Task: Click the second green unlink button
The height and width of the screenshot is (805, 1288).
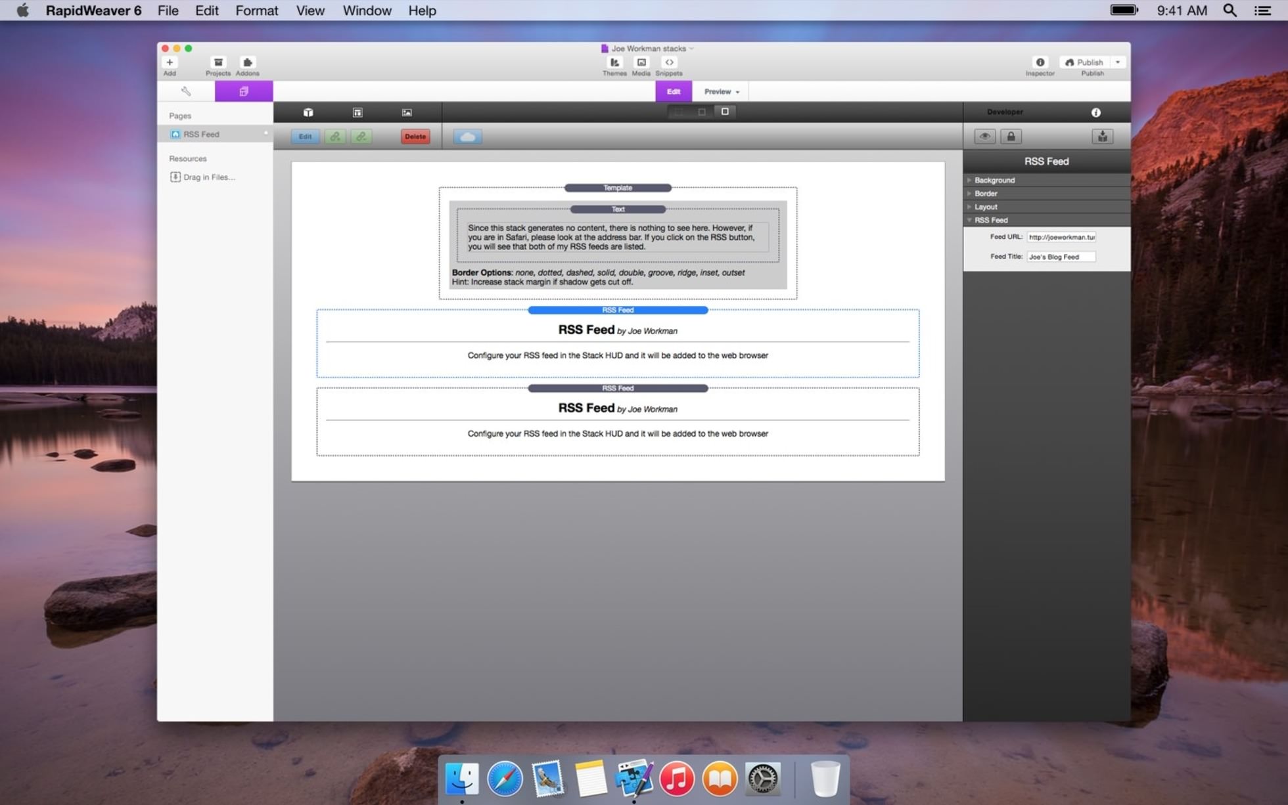Action: pos(361,137)
